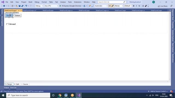The width and height of the screenshot is (175, 98).
Task: Open the user account avatar
Action: [154, 2]
